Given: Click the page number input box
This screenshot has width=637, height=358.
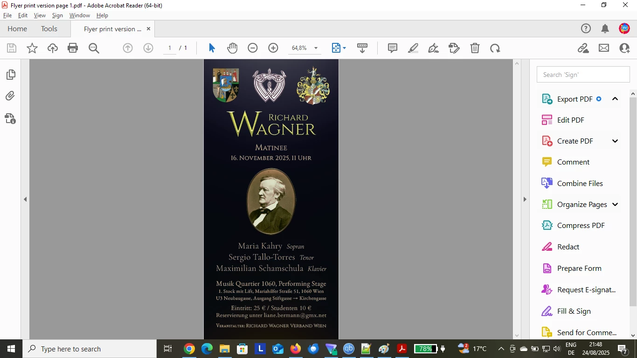Looking at the screenshot, I should click(170, 48).
